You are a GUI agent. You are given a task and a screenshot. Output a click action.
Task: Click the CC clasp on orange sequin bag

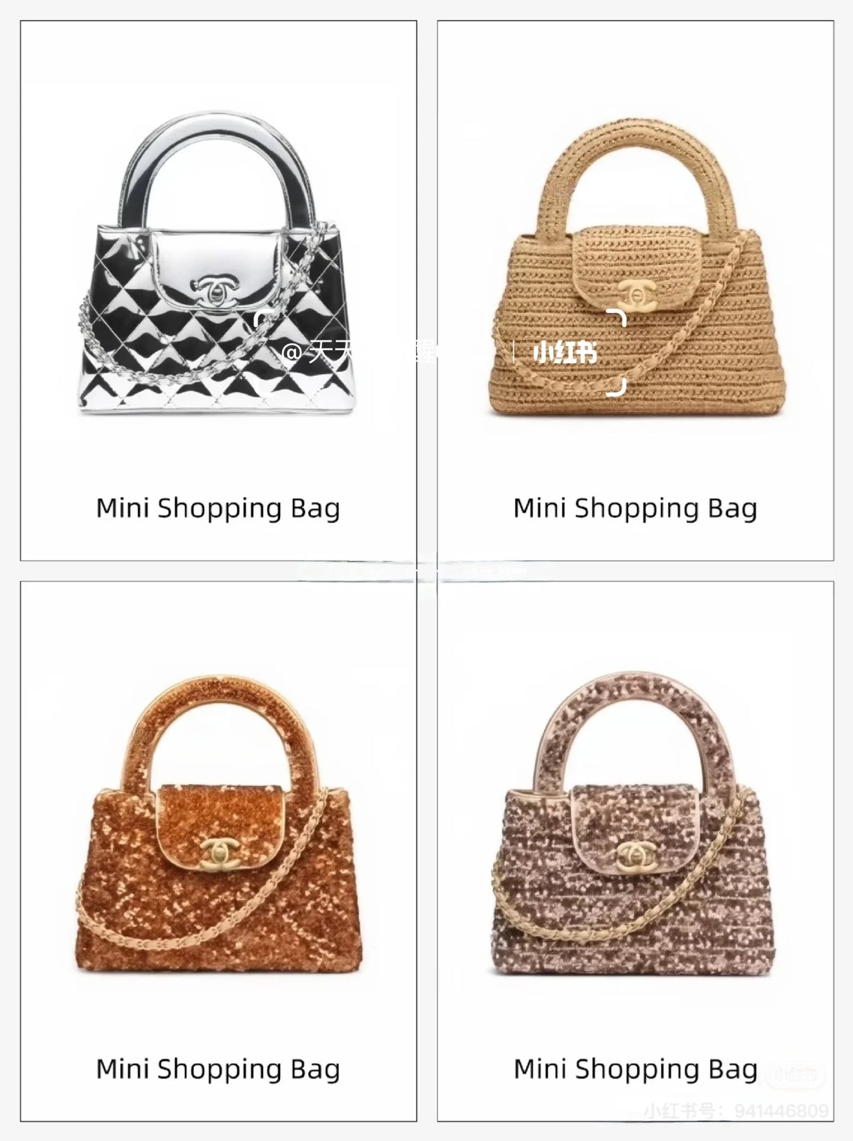[217, 851]
